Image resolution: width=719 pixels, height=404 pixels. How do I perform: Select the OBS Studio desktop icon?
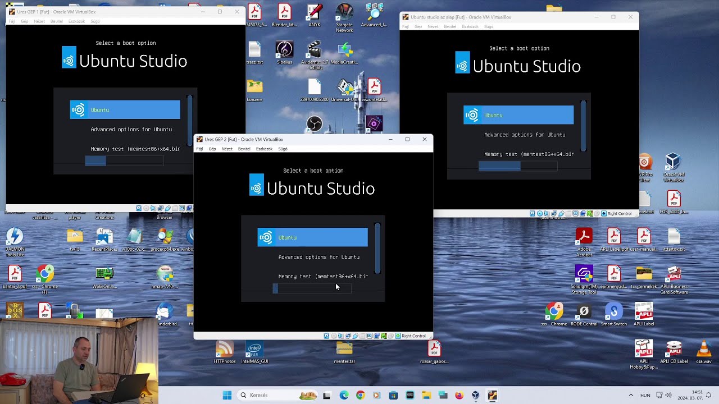click(x=315, y=123)
